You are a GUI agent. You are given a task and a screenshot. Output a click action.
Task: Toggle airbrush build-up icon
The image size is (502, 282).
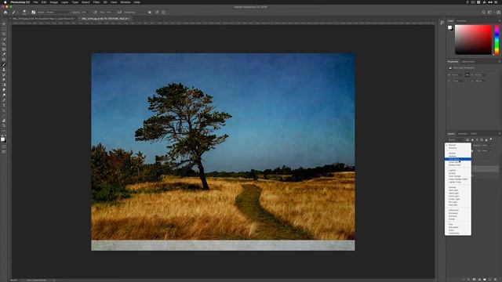(x=119, y=13)
